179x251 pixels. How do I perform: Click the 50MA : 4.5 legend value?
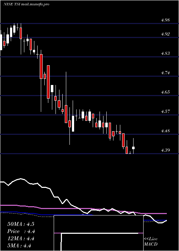coord(21,224)
